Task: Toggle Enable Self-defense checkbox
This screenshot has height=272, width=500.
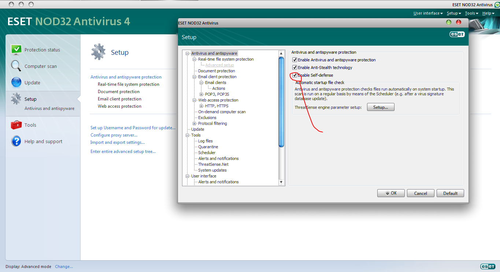Action: [295, 75]
